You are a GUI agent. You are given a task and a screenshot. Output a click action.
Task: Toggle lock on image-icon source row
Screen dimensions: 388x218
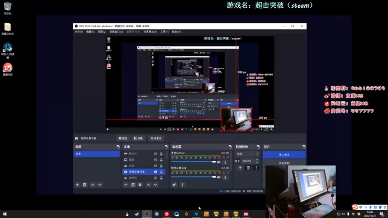161,160
